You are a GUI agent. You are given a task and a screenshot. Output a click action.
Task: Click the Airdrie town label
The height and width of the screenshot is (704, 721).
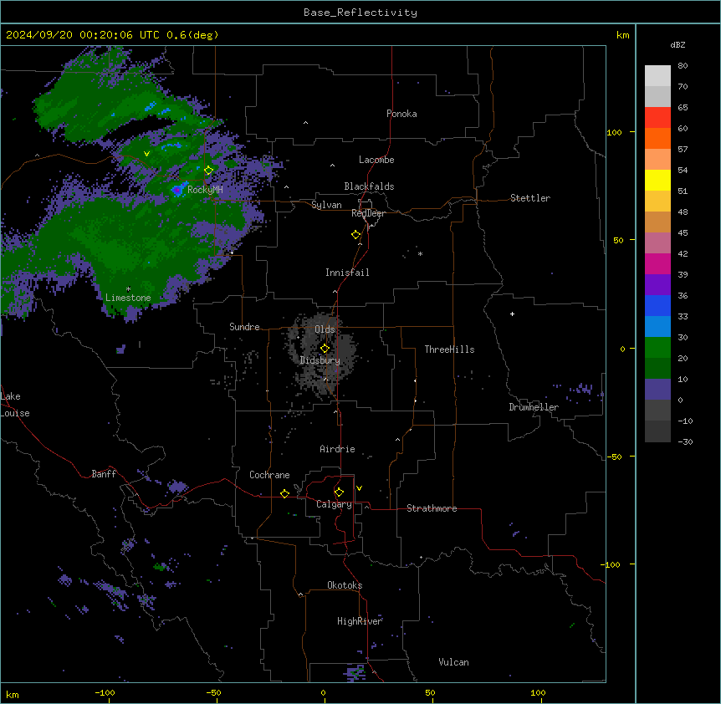tap(337, 449)
